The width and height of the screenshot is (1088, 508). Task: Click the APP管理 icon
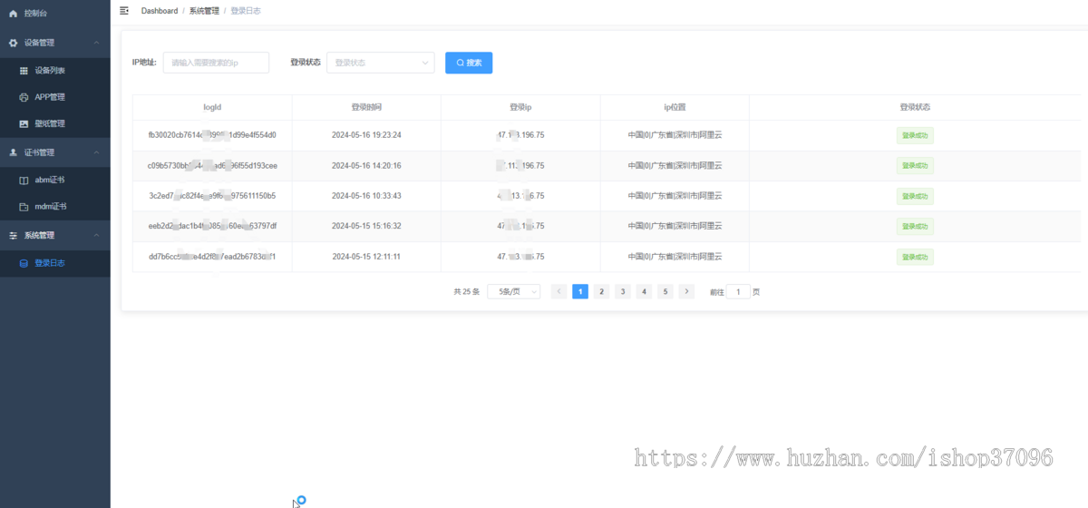tap(24, 97)
